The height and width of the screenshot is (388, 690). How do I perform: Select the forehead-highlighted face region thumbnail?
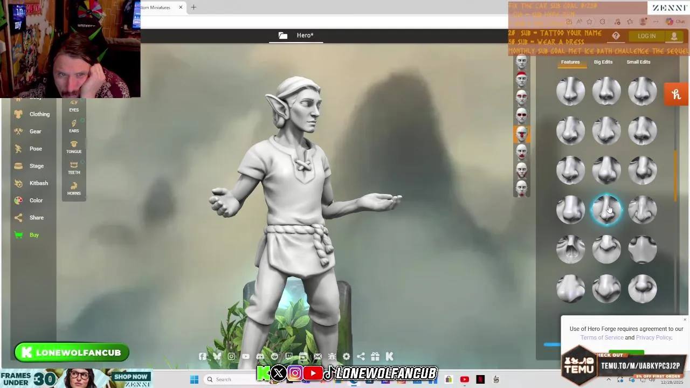[521, 80]
